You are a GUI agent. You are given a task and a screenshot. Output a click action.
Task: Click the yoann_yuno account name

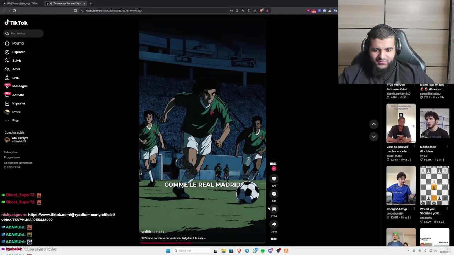pyautogui.click(x=394, y=156)
